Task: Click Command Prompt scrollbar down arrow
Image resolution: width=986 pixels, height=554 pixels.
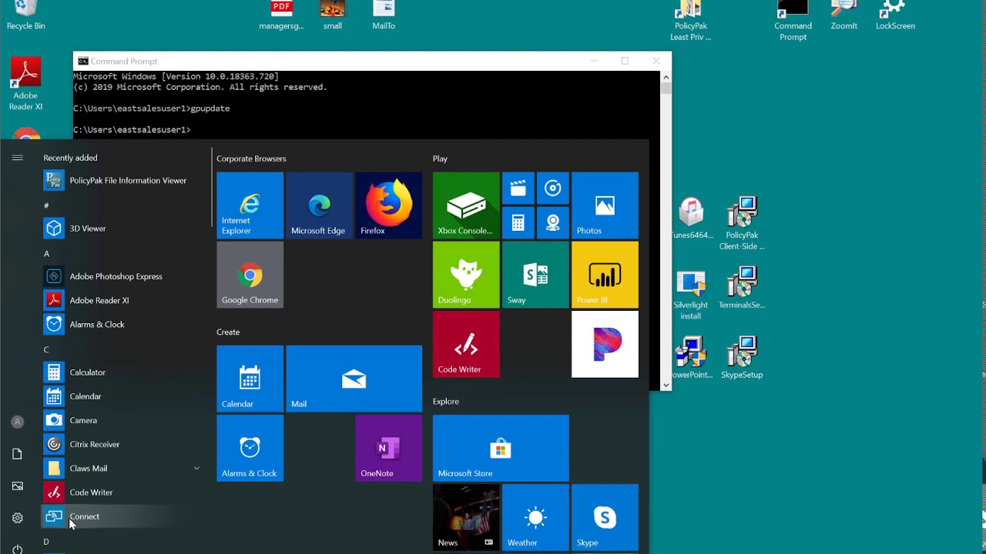Action: pos(666,385)
